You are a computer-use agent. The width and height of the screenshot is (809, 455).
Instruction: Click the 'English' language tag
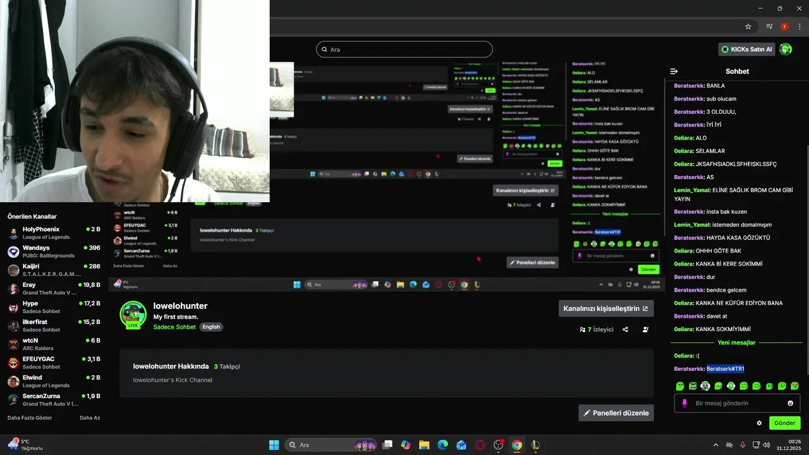point(211,327)
